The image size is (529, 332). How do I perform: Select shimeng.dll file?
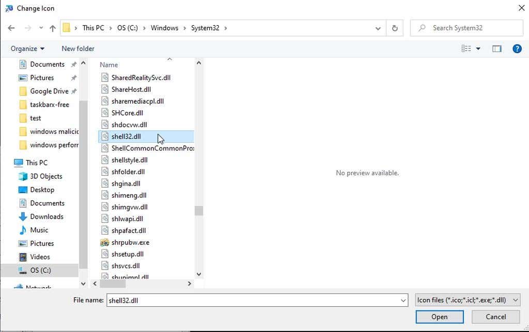tap(123, 195)
